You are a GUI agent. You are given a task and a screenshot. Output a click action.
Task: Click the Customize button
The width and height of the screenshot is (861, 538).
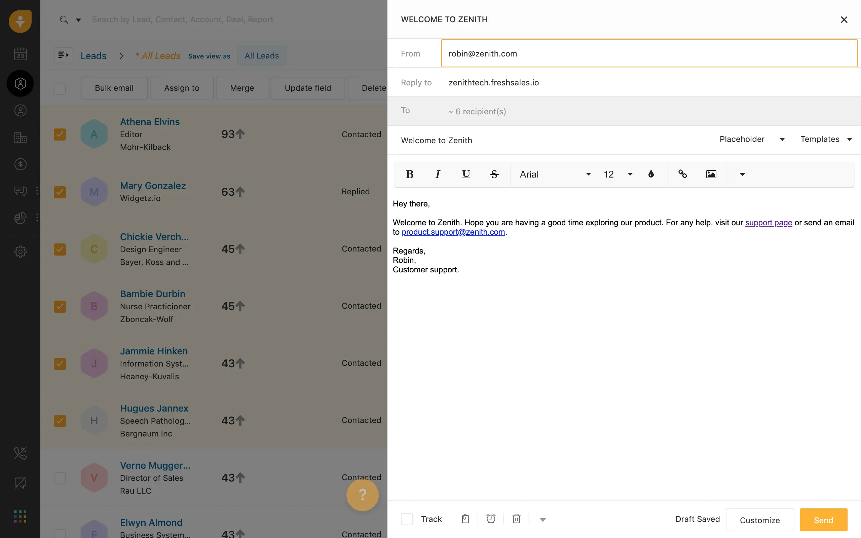[760, 520]
